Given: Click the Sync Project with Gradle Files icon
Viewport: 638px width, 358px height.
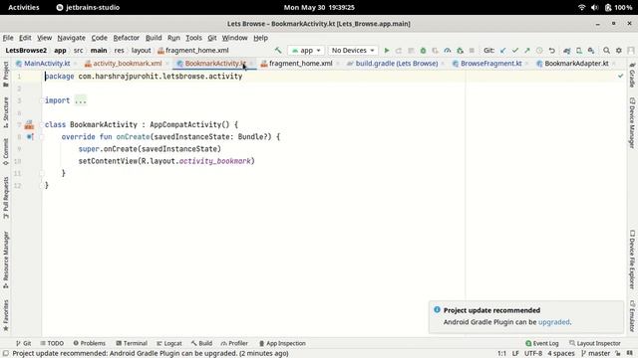Looking at the screenshot, I should (x=567, y=51).
